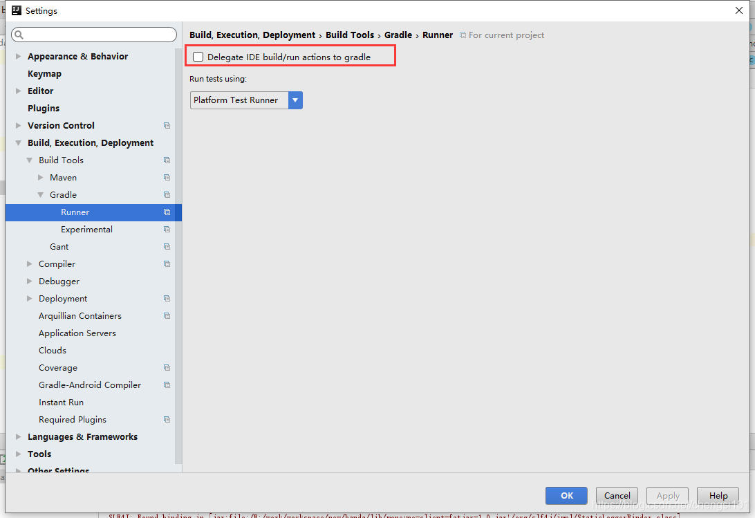Collapse the Build Tools node
Viewport: 755px width, 518px height.
coord(29,160)
